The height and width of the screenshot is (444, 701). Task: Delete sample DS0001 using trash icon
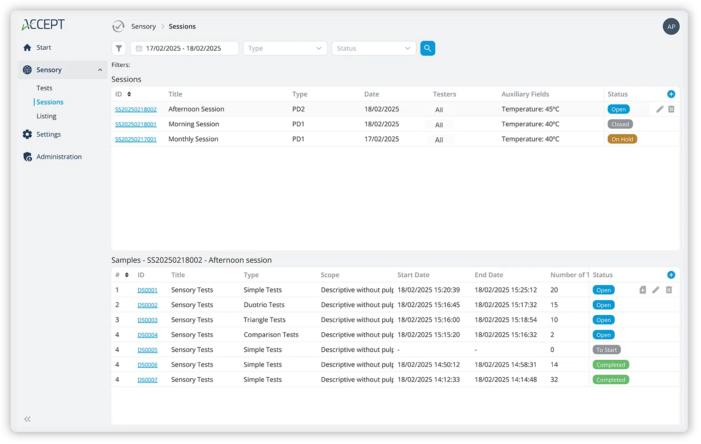tap(669, 290)
